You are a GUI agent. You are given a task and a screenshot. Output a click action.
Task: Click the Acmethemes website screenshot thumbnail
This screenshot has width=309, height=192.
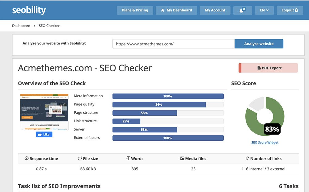click(x=44, y=112)
